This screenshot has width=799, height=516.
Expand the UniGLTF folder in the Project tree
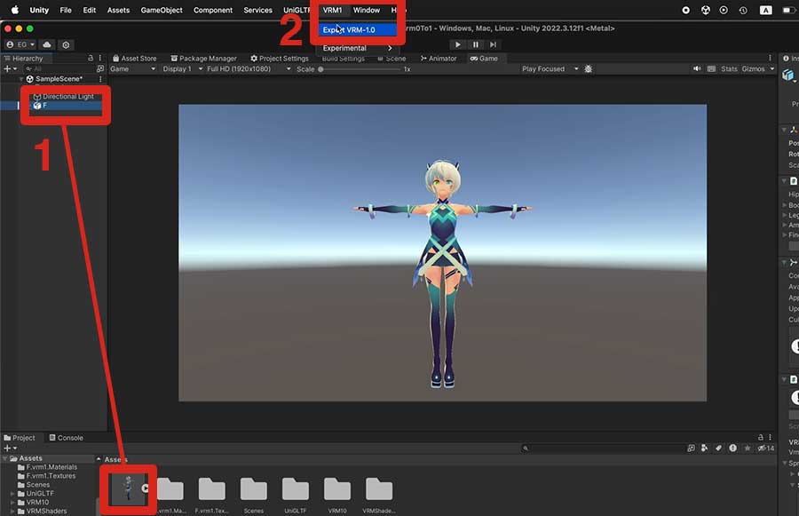click(x=12, y=494)
